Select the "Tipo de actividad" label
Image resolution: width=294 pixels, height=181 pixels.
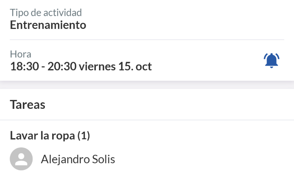(x=46, y=12)
